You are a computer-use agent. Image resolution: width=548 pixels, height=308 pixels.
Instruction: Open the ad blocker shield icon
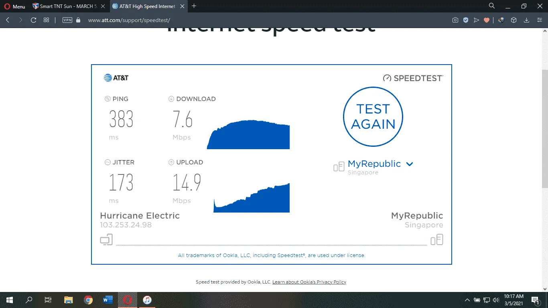coord(466,20)
